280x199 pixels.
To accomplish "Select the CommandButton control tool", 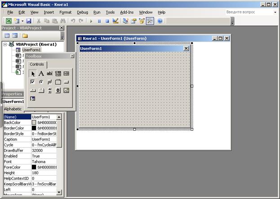I will [66, 82].
